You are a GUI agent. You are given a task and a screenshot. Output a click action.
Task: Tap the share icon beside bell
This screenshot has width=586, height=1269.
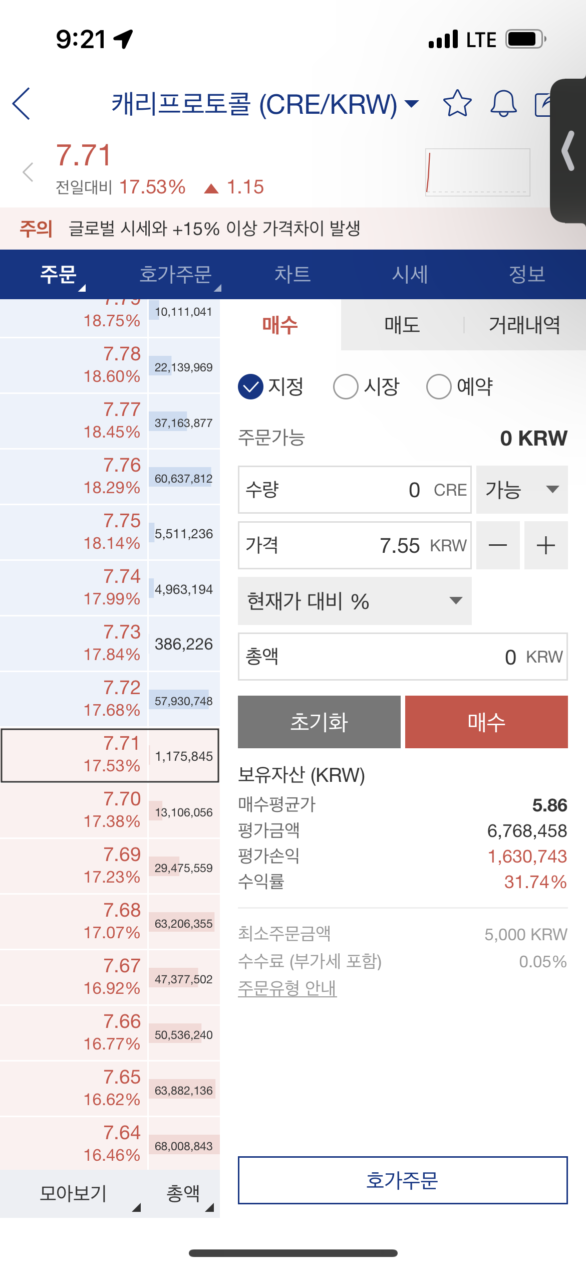543,104
